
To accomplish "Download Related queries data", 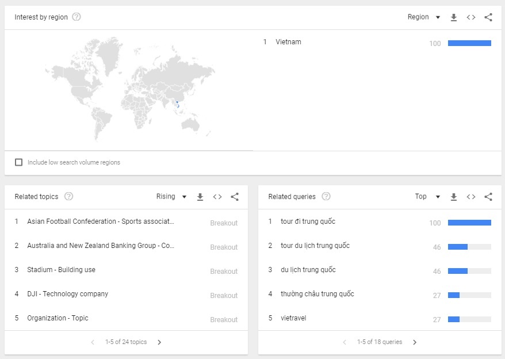I will point(453,197).
